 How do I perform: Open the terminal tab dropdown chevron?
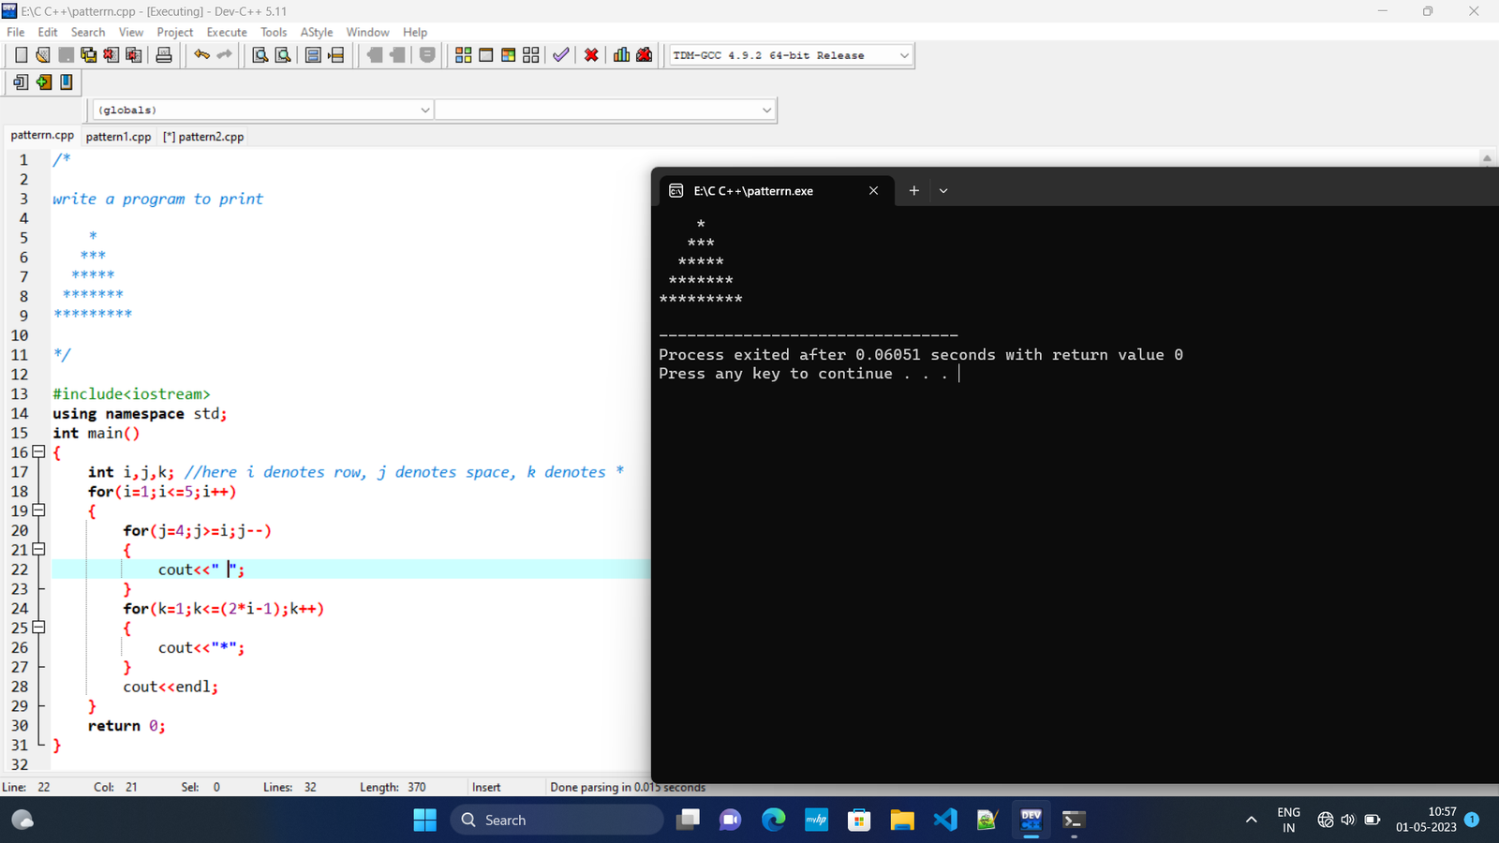[943, 191]
